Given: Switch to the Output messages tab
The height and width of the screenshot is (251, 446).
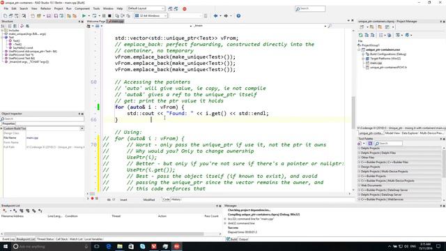Looking at the screenshot, I should click(243, 239).
